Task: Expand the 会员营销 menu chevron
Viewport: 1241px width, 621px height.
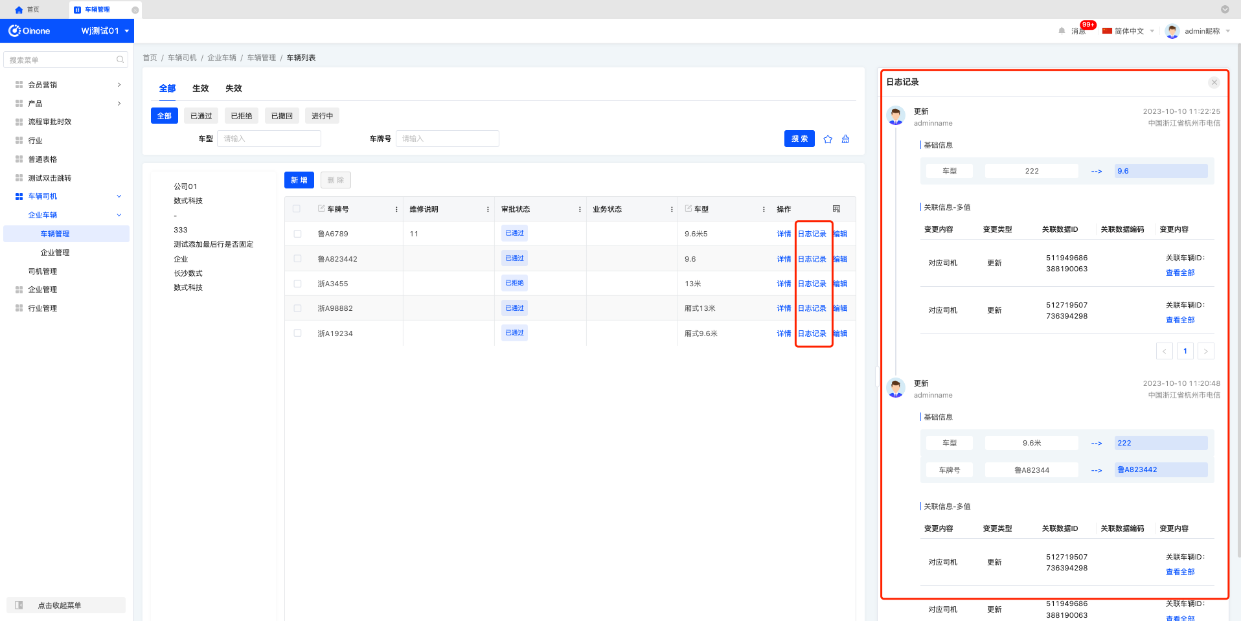Action: pyautogui.click(x=119, y=85)
